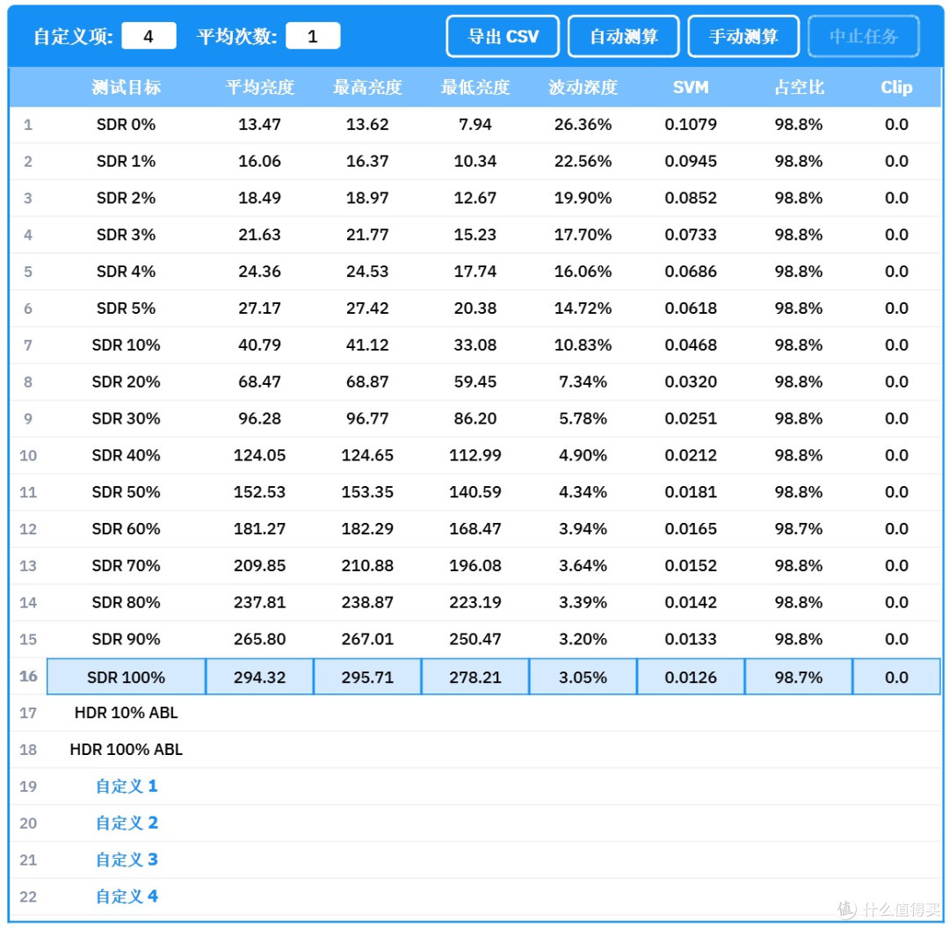
Task: Click max brightness value 16.37
Action: [x=367, y=162]
